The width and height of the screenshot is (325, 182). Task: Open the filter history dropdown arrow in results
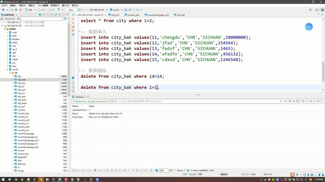pyautogui.click(x=285, y=101)
